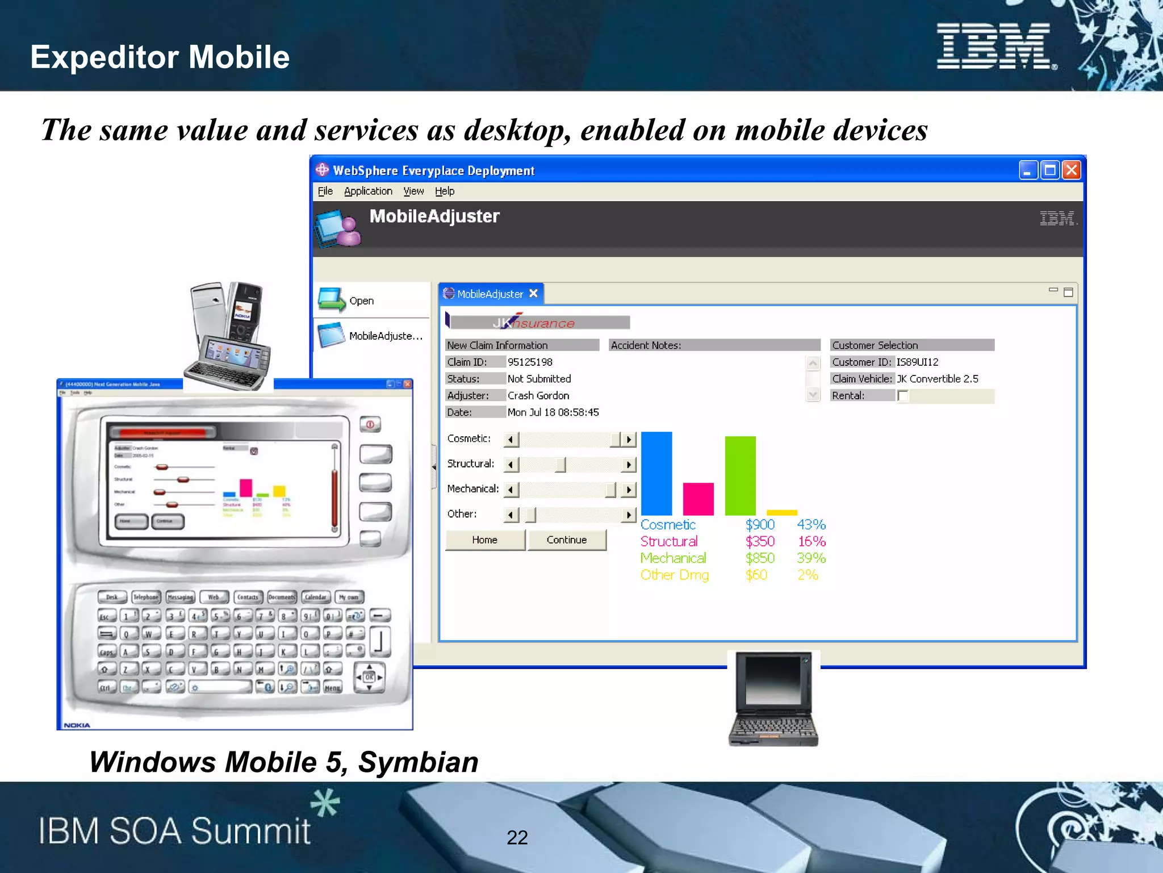Click the Web key on Nokia keyboard

click(214, 598)
